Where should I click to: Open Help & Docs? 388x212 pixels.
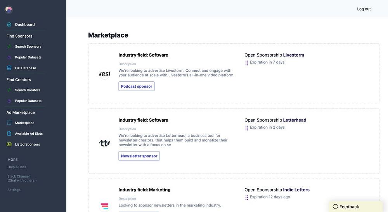point(17,167)
